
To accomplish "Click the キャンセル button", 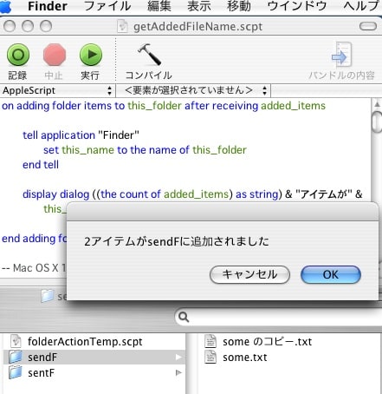I will (x=249, y=274).
